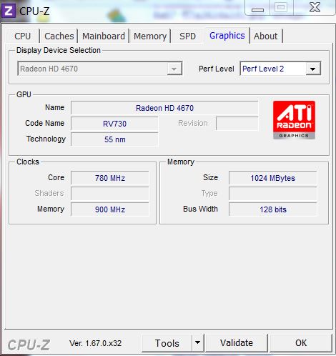Image resolution: width=336 pixels, height=356 pixels.
Task: Open the Radeon HD 4670 device selector
Action: [x=100, y=69]
